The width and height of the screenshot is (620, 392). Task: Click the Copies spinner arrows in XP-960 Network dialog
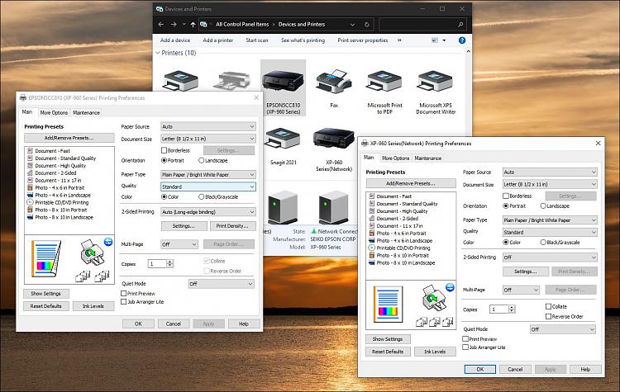[x=512, y=309]
